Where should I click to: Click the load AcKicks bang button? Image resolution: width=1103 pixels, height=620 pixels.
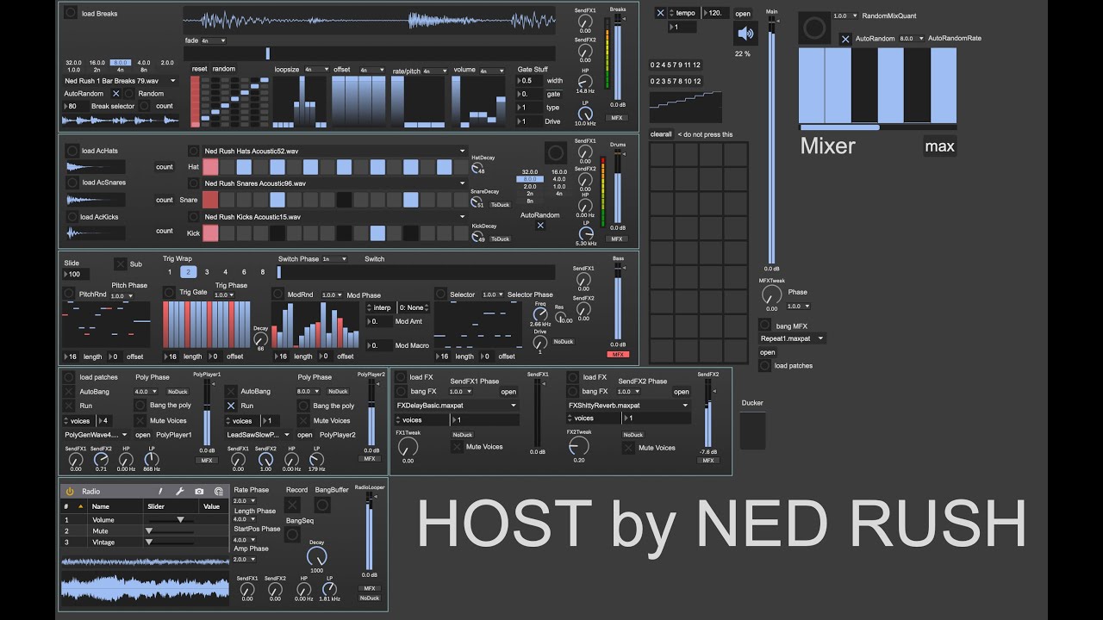coord(72,217)
